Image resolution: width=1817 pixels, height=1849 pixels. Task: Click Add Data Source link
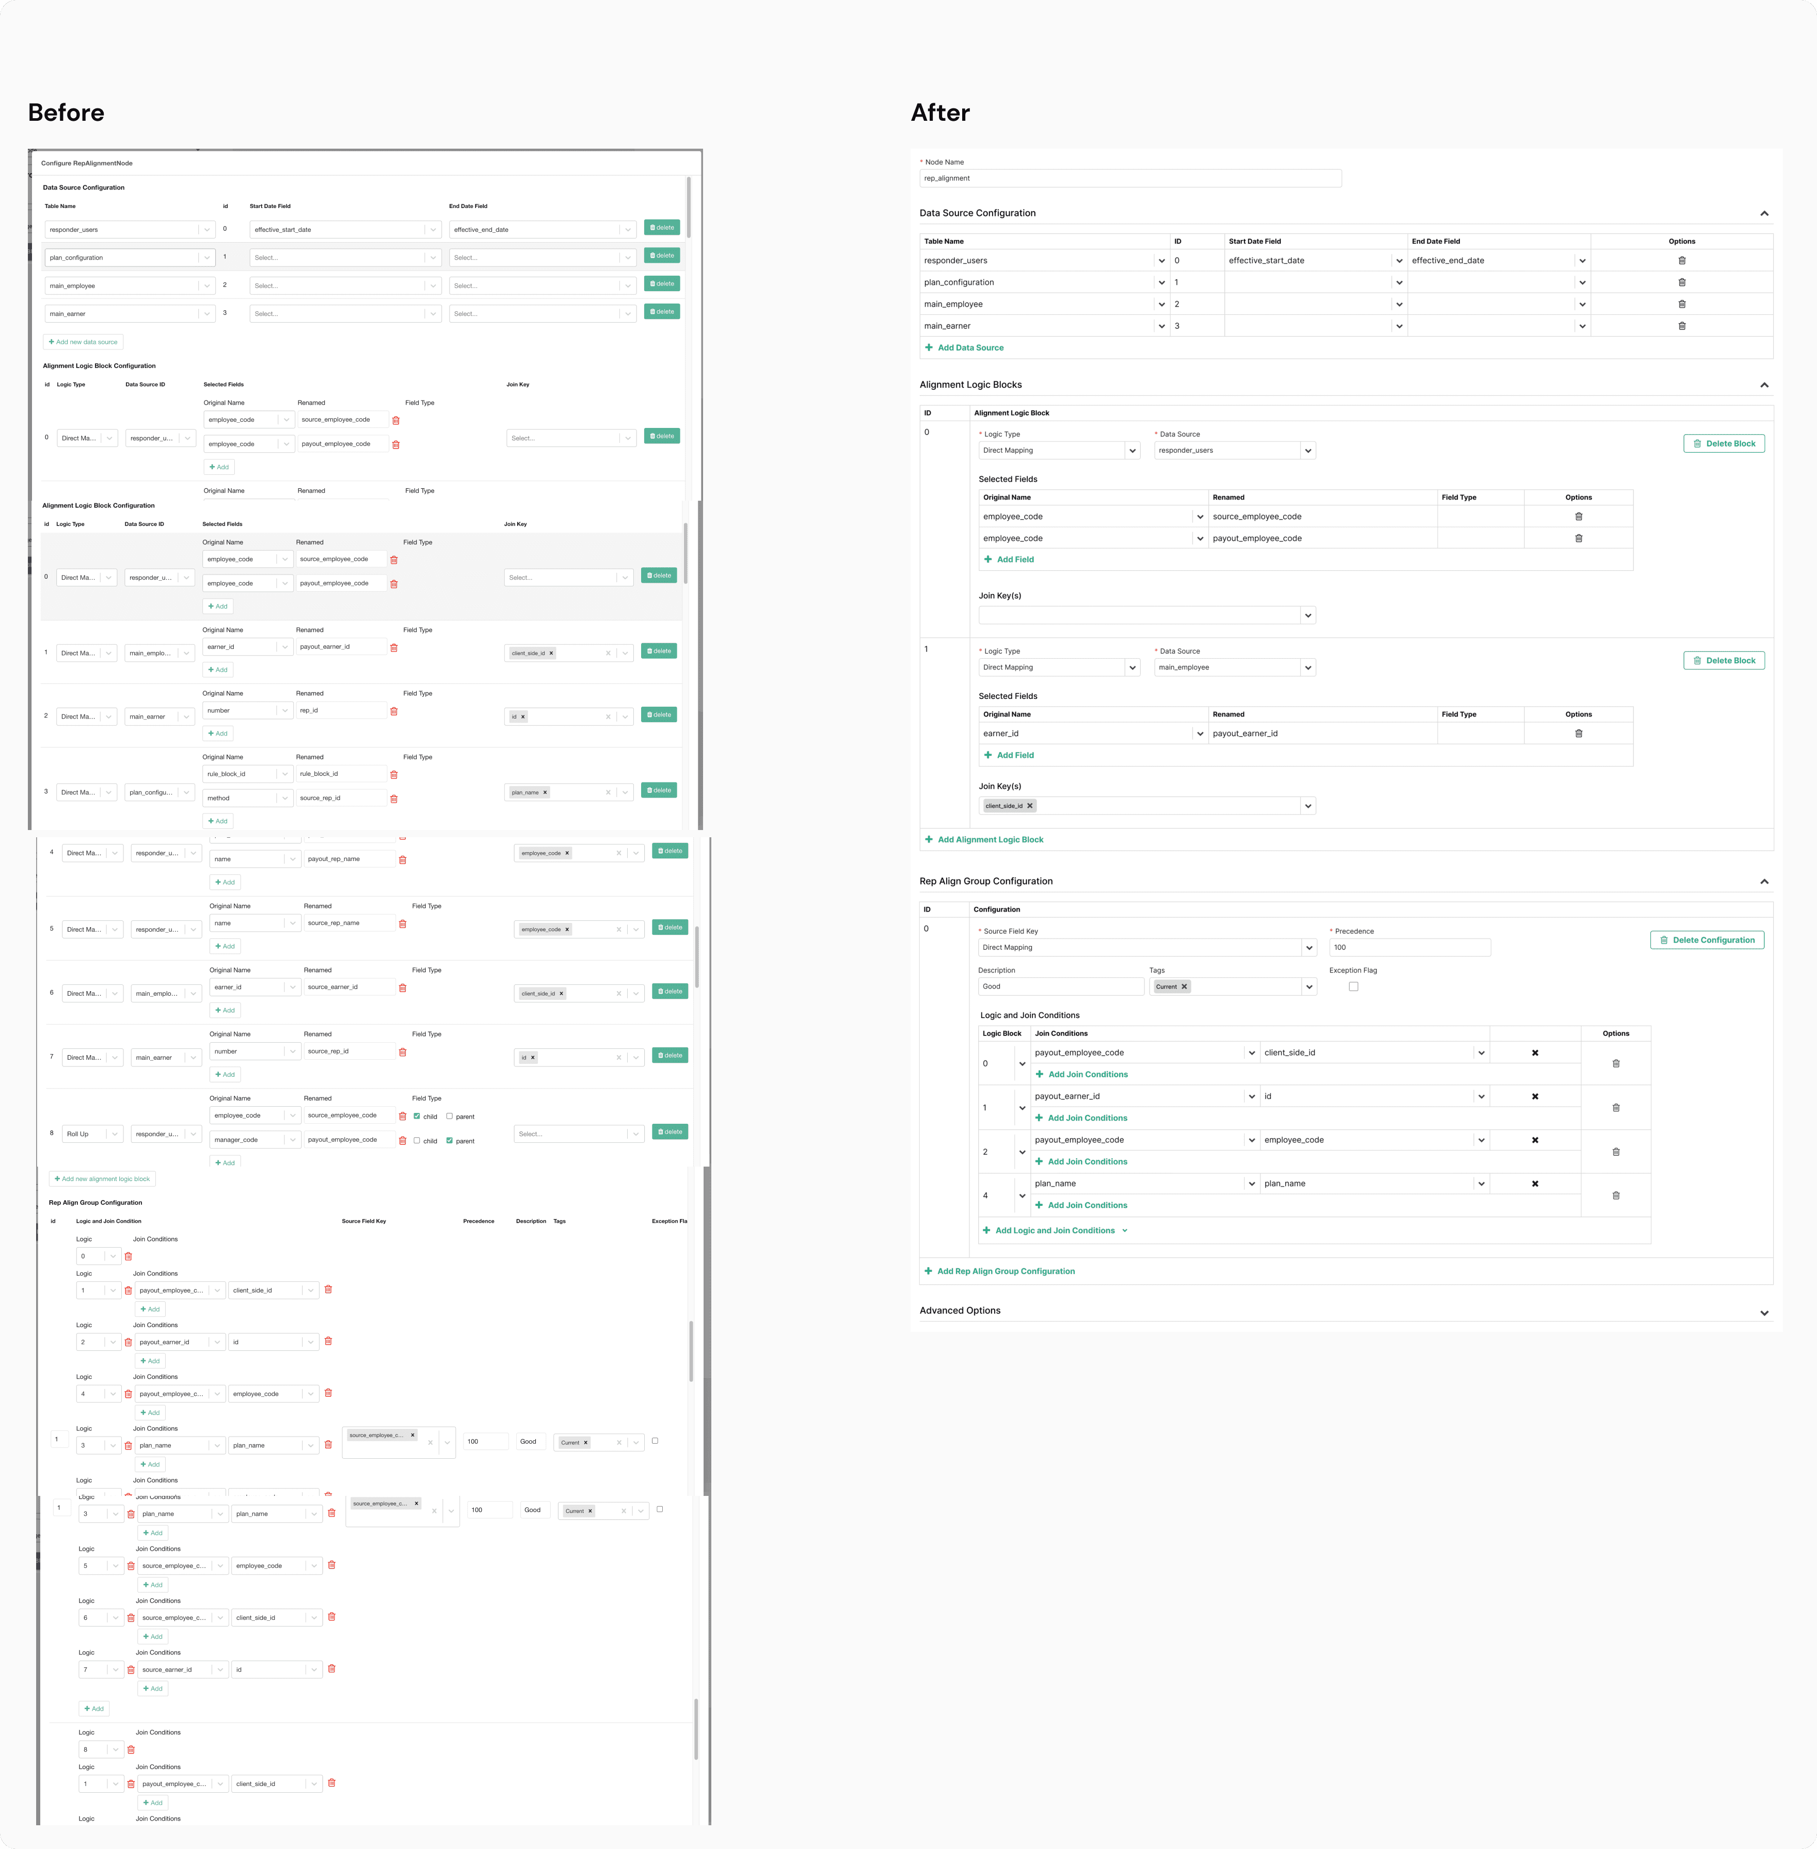point(969,348)
